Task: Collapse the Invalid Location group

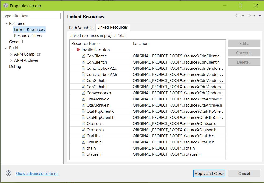Action: 73,50
